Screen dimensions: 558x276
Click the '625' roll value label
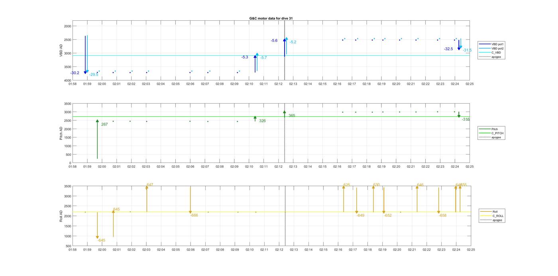347,185
